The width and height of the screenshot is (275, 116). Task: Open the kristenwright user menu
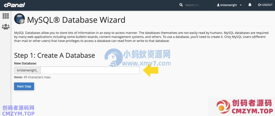coord(229,5)
